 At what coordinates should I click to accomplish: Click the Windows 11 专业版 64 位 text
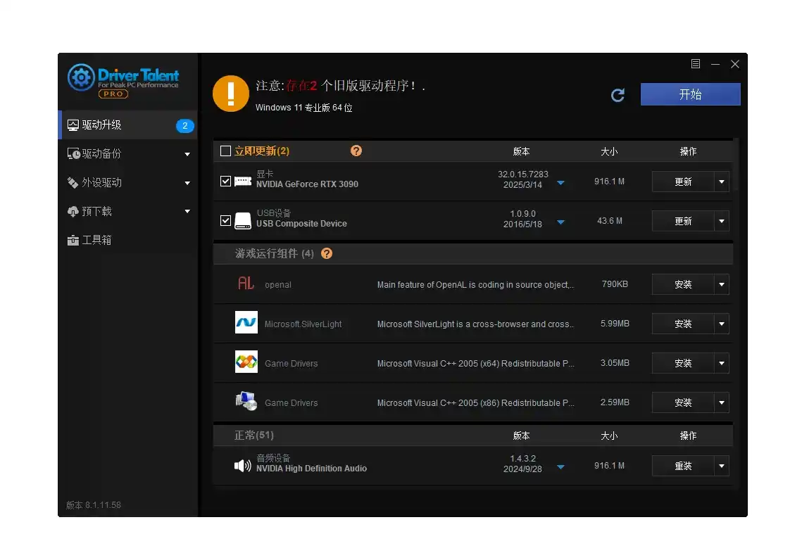point(303,108)
